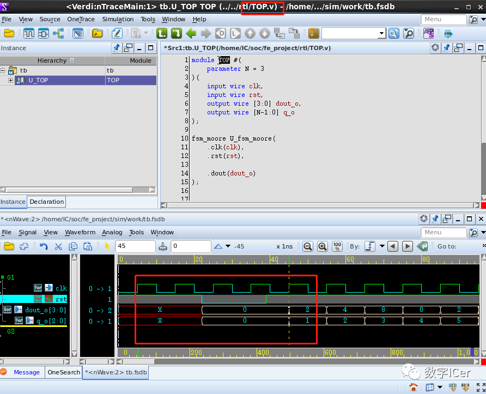
Task: Toggle the pin on the source pane
Action: [447, 48]
